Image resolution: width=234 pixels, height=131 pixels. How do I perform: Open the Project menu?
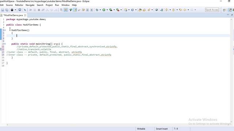[49, 5]
